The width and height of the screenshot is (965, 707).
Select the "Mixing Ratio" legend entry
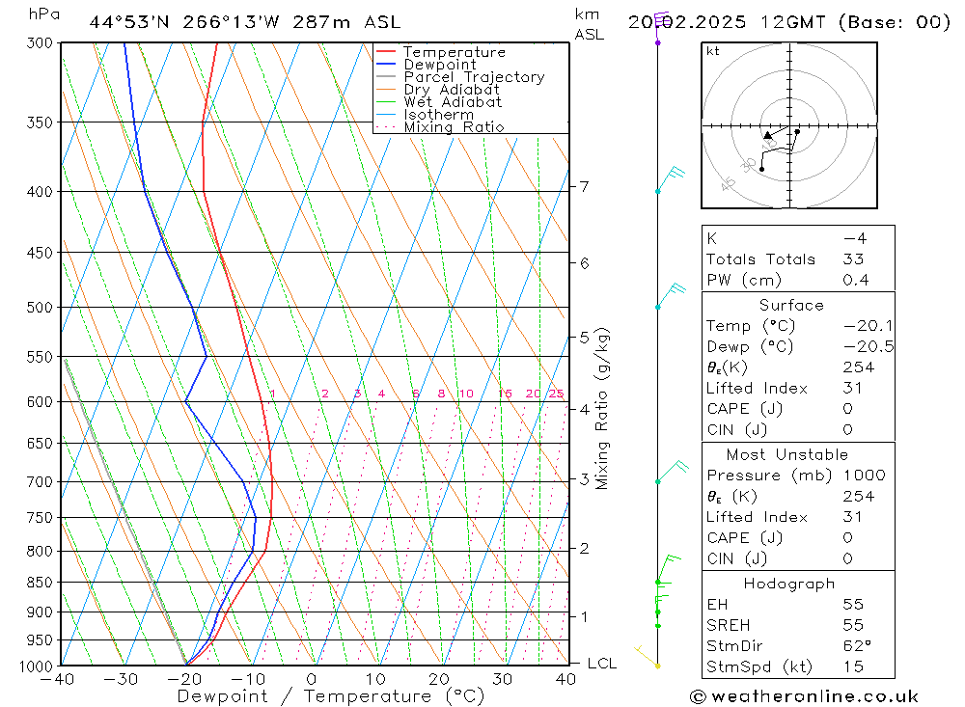click(454, 127)
